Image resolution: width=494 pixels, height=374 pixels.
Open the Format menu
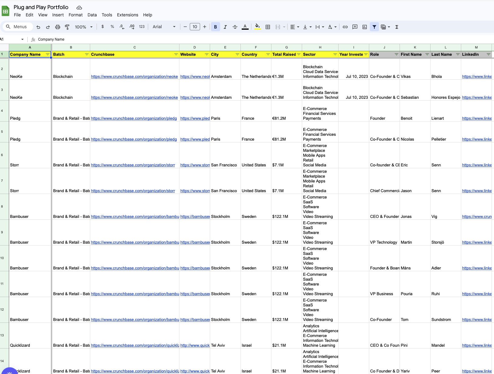[x=76, y=15]
